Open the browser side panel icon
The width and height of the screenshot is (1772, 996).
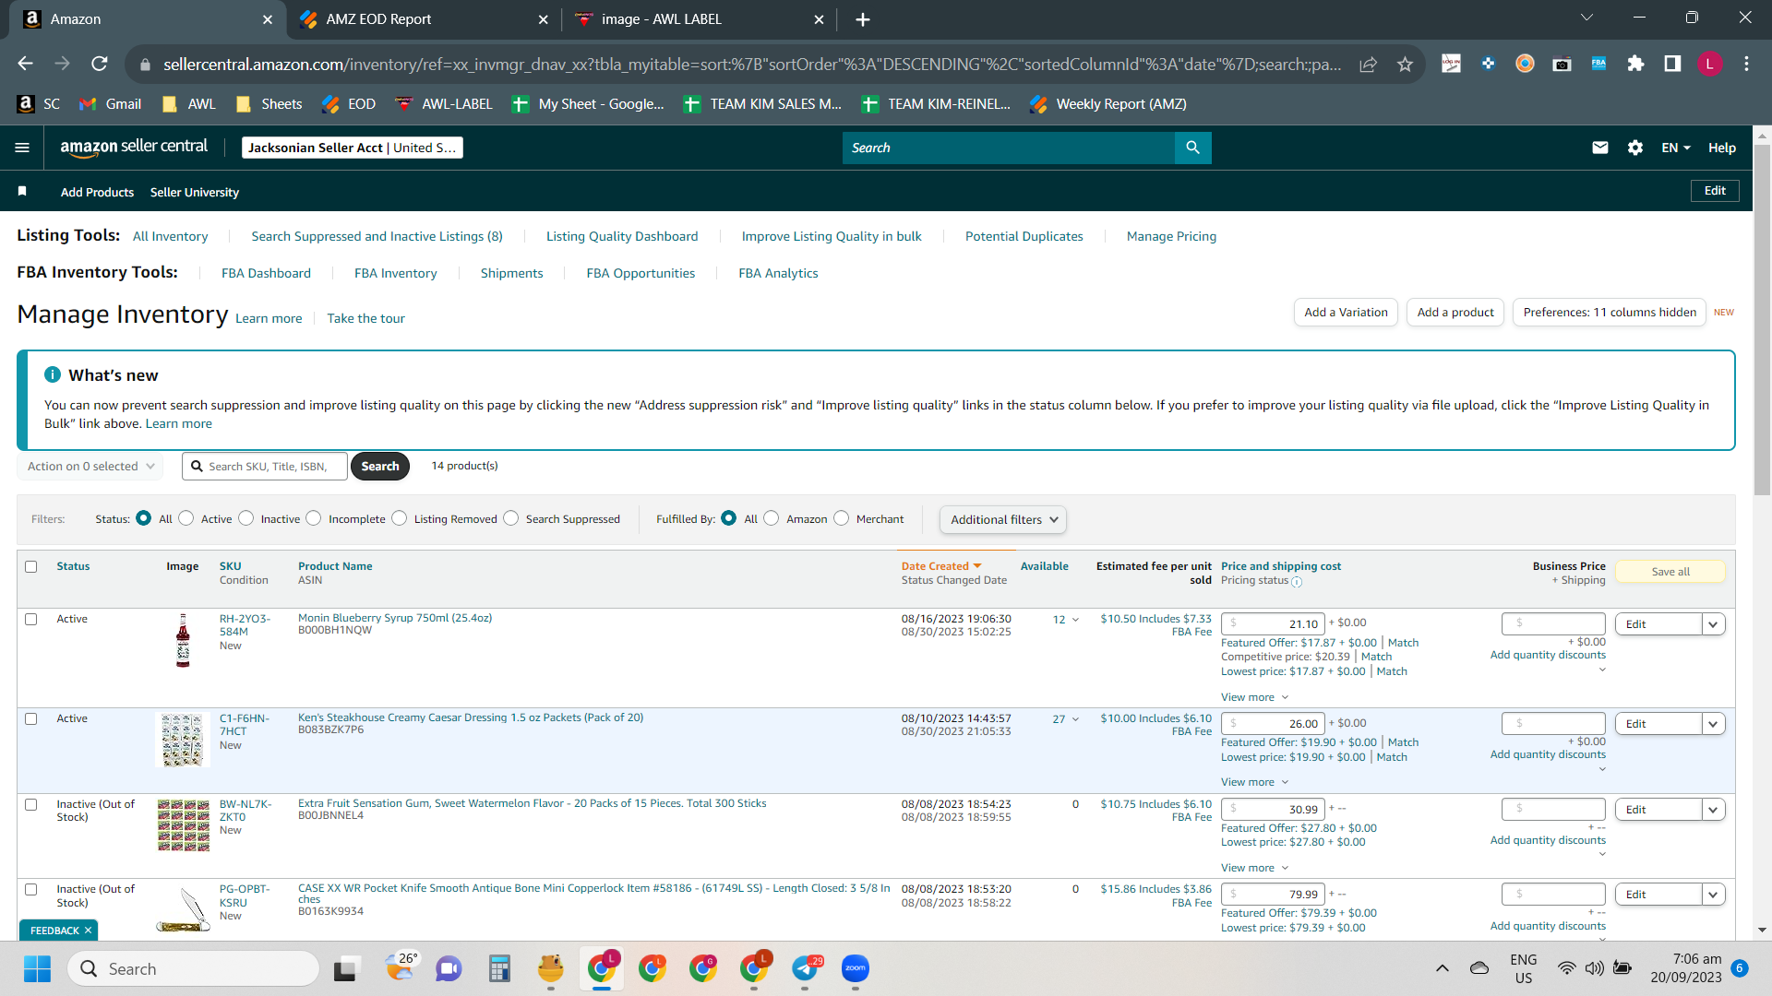tap(1672, 64)
